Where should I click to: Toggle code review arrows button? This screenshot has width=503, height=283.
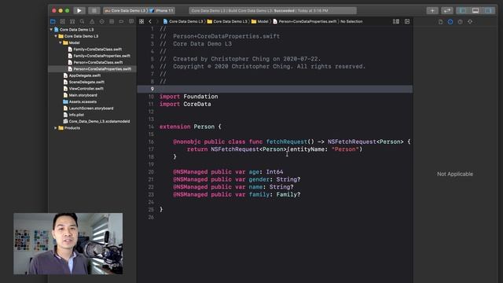[x=447, y=10]
